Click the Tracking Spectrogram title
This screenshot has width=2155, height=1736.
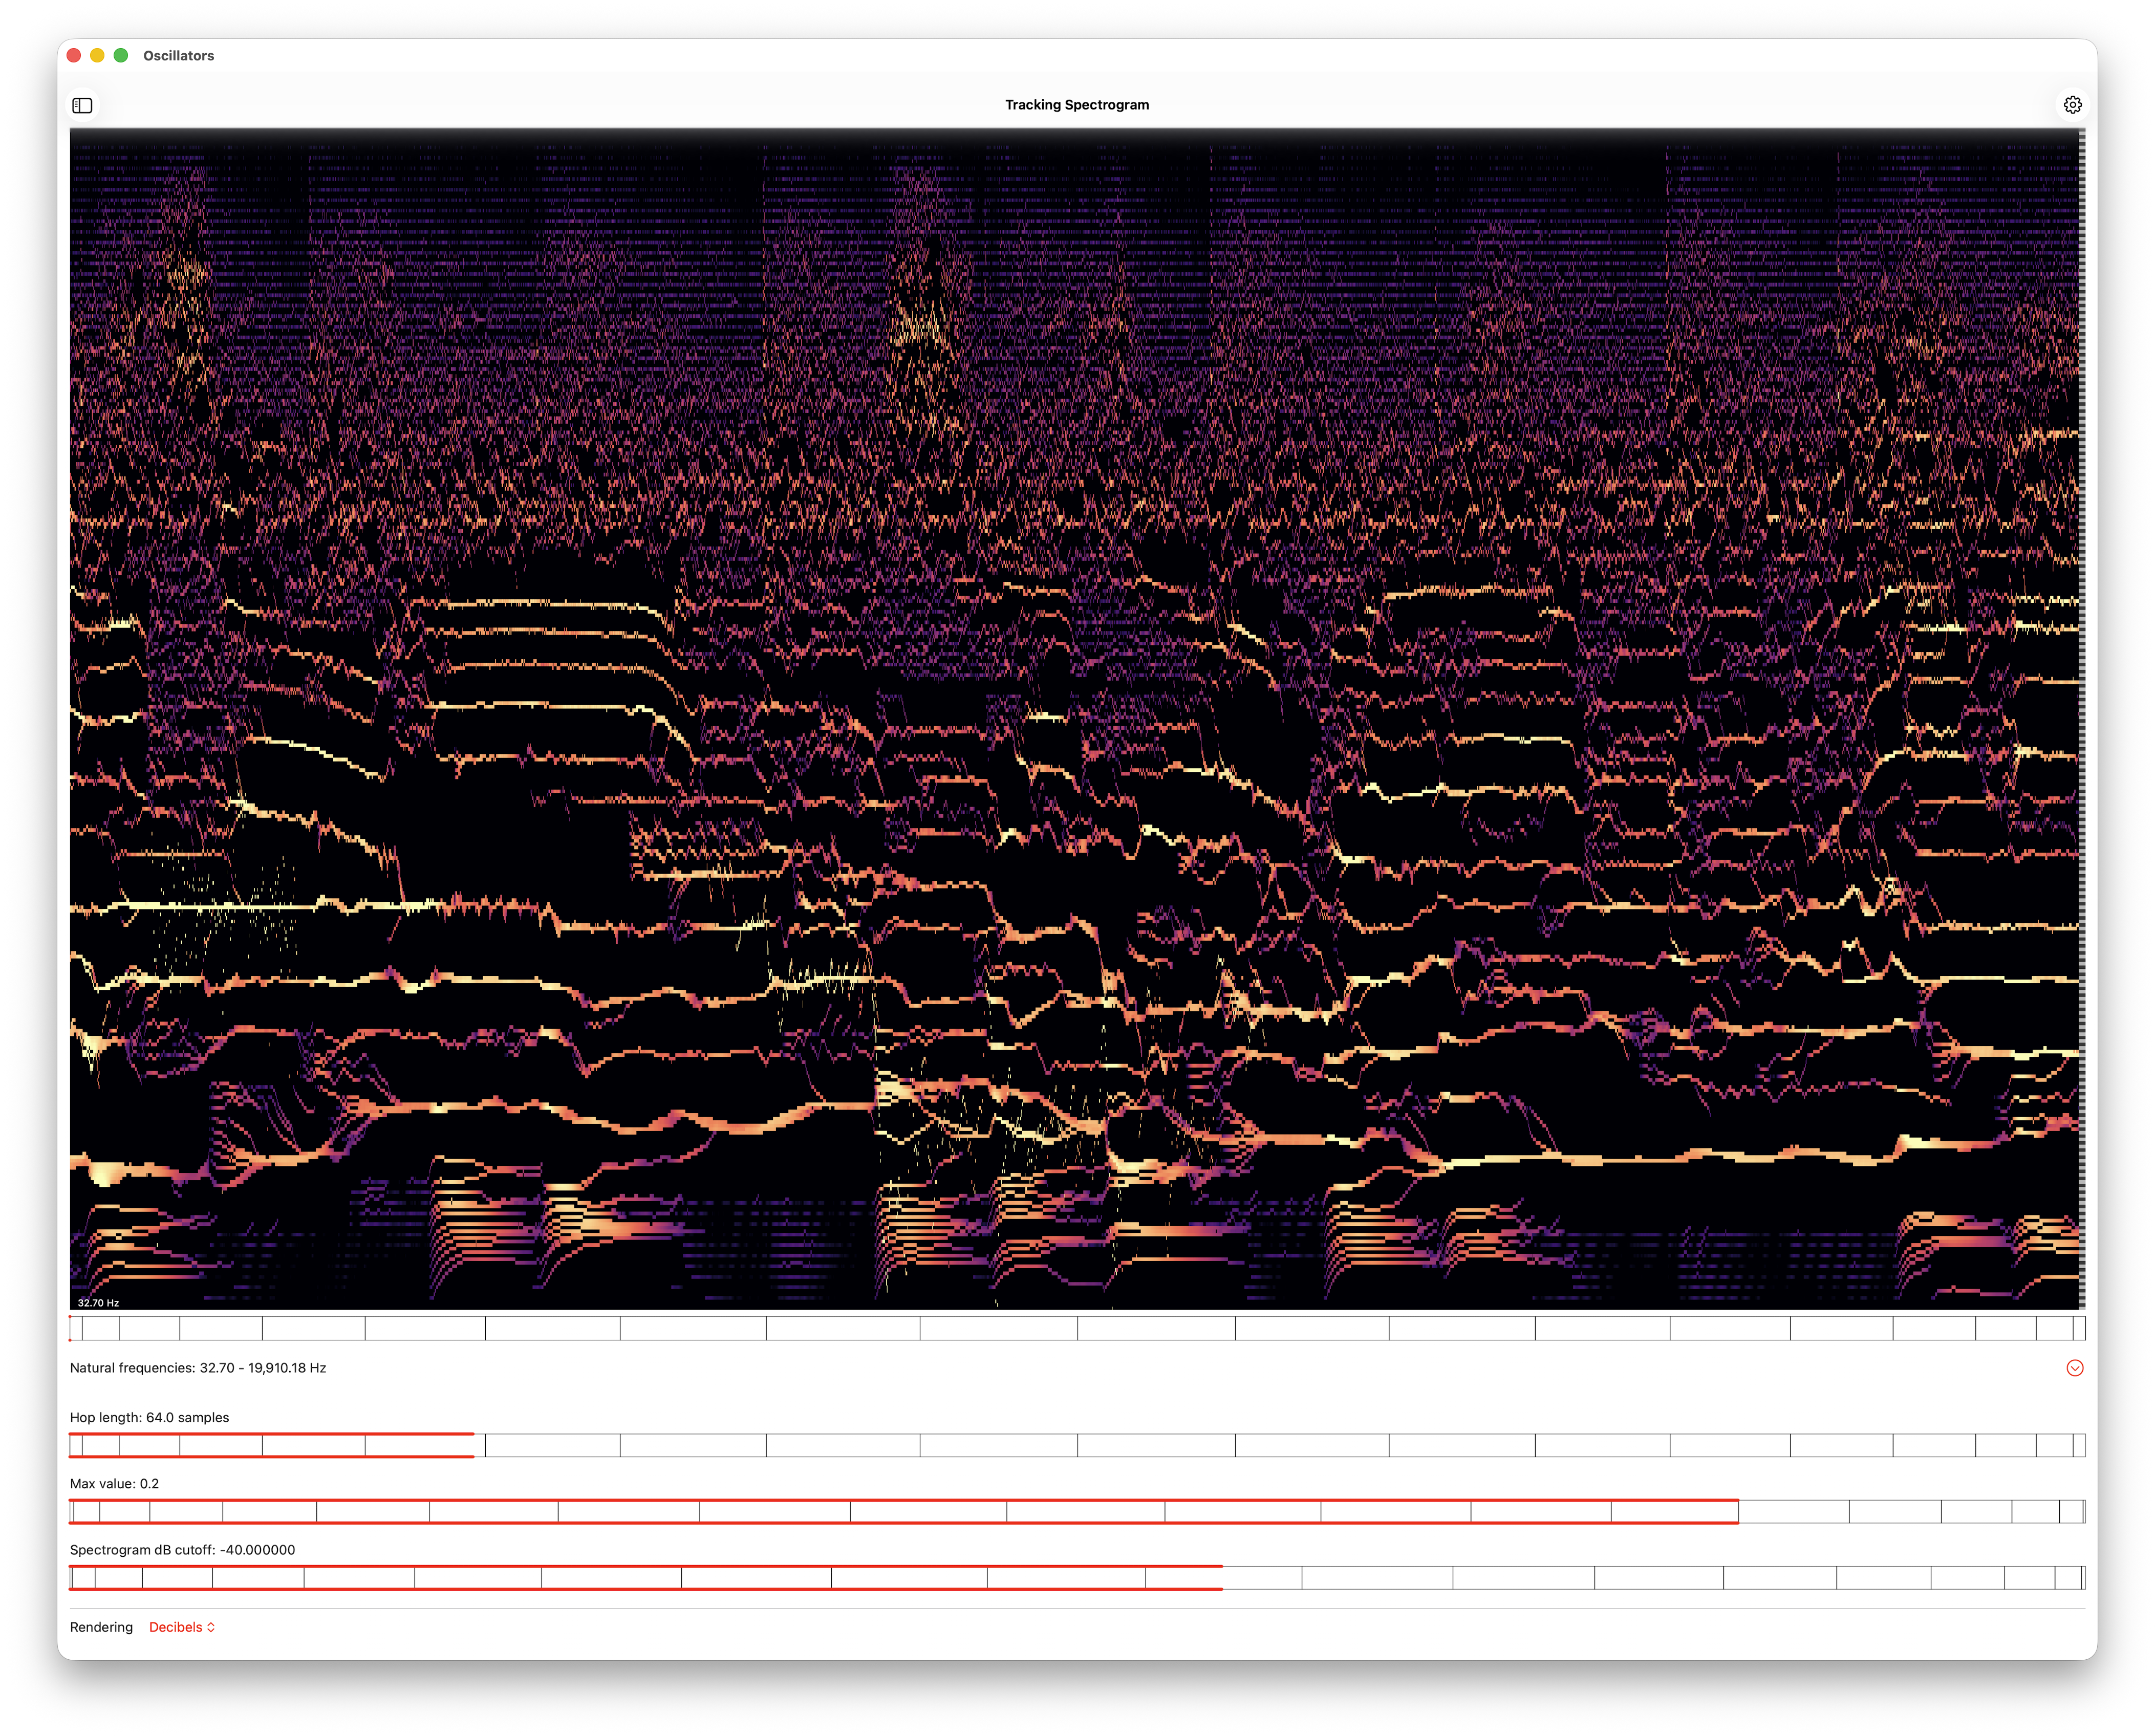[x=1077, y=105]
